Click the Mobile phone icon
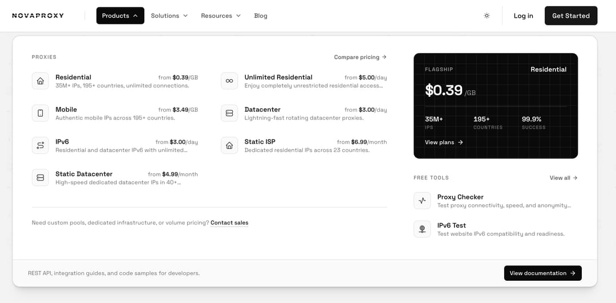Viewport: 616px width, 303px height. click(40, 113)
